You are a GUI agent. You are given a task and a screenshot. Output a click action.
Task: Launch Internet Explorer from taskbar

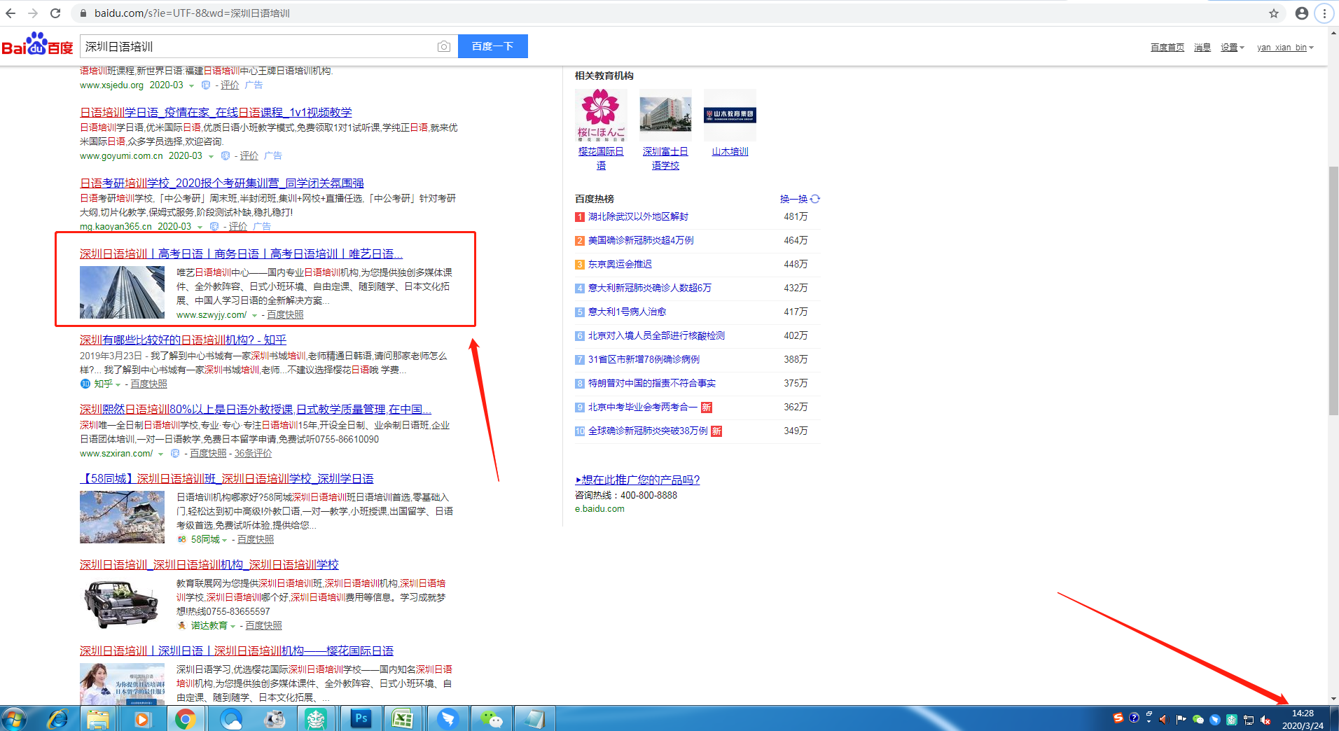pos(57,719)
